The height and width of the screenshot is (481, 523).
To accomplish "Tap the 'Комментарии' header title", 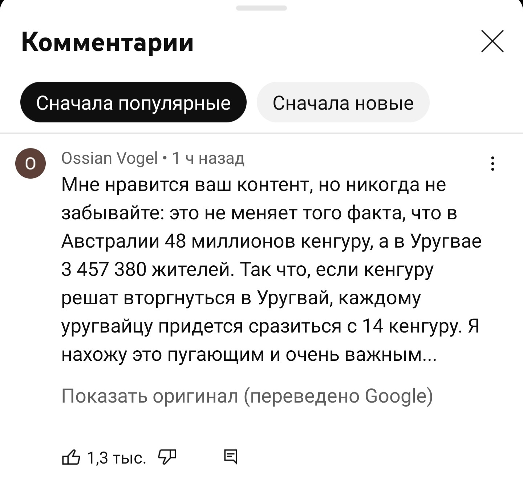I will pos(108,42).
